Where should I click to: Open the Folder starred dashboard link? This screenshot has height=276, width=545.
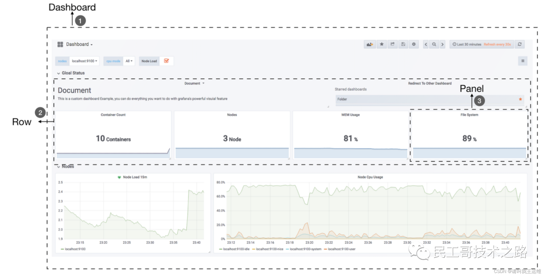tap(430, 99)
